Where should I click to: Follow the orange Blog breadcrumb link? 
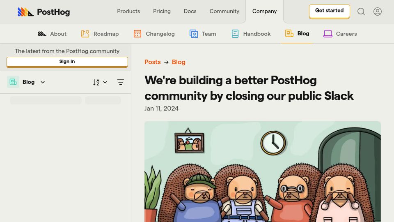[x=179, y=62]
